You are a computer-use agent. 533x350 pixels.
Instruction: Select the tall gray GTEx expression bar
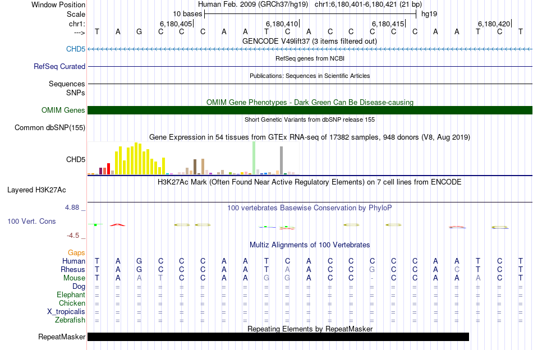281,160
